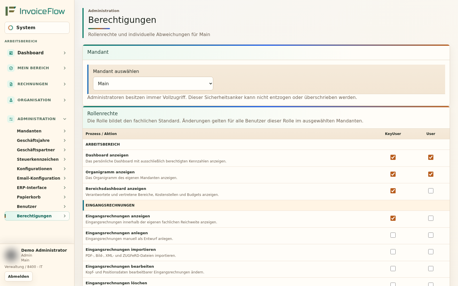Go to Email-Konfiguration
The width and height of the screenshot is (458, 286).
point(37,178)
